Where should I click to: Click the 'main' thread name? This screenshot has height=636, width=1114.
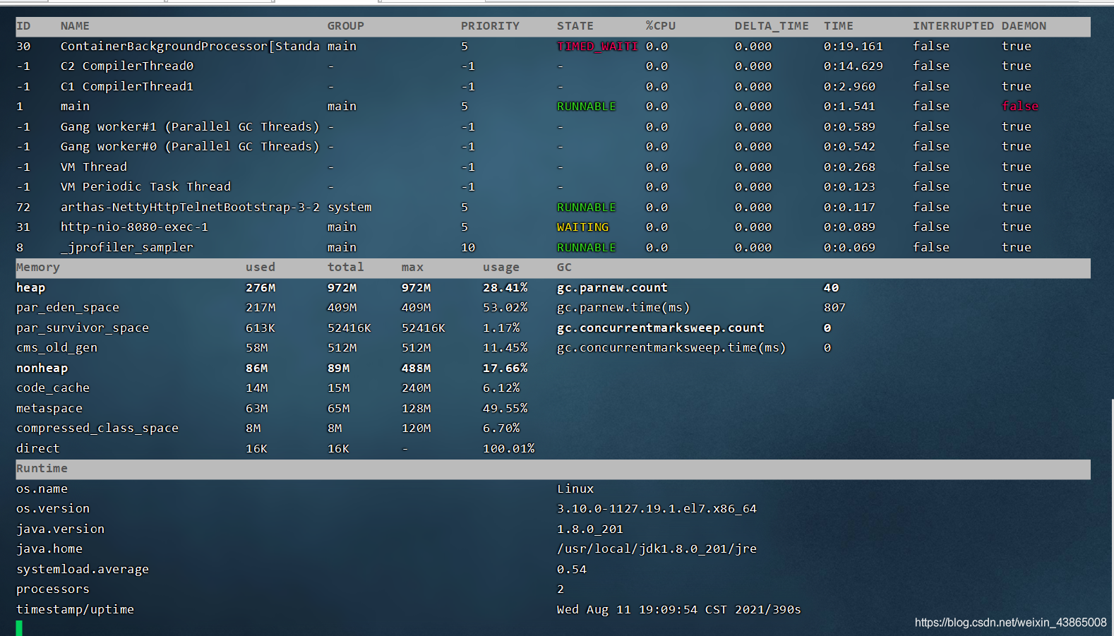click(x=75, y=106)
